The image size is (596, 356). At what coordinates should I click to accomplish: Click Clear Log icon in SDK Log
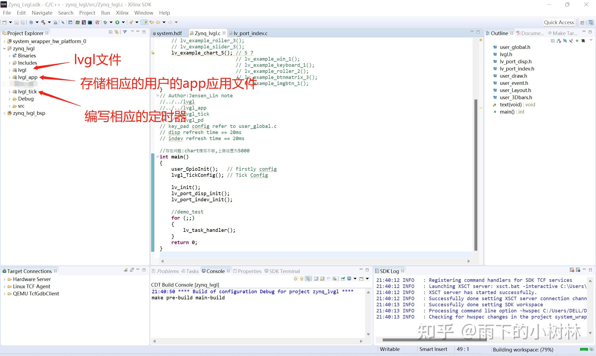[x=572, y=270]
